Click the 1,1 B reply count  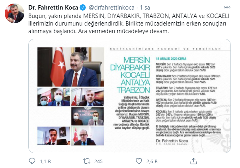pyautogui.click(x=45, y=161)
